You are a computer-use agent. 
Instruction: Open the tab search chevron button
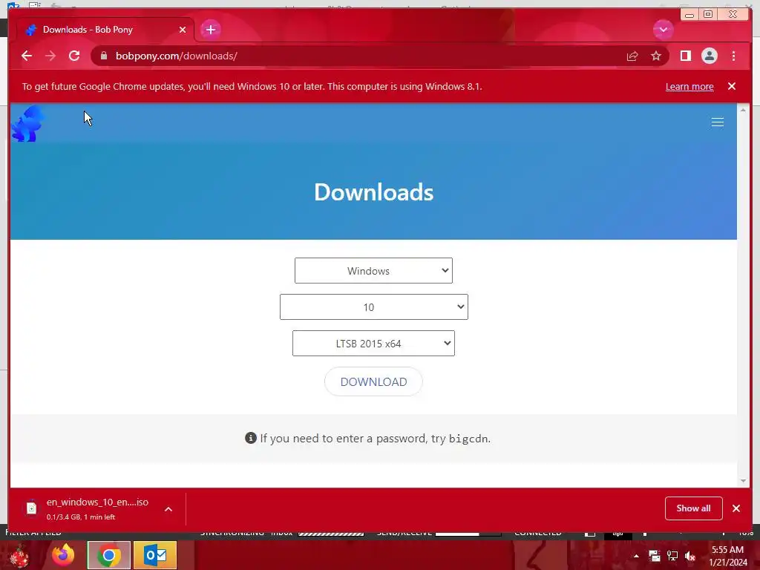click(663, 30)
